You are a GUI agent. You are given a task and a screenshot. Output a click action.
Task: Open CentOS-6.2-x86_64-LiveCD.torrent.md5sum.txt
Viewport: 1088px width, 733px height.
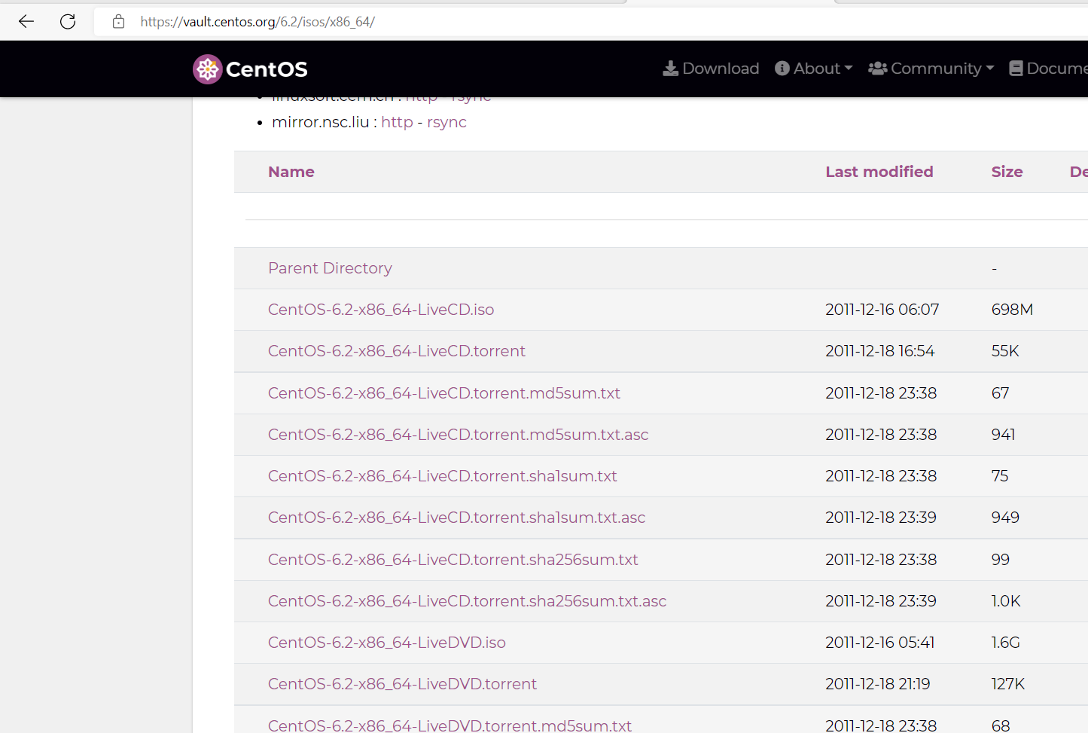[444, 393]
